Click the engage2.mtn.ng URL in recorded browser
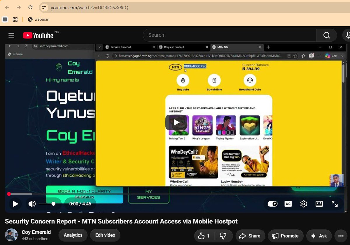The image size is (350, 245). point(201,56)
